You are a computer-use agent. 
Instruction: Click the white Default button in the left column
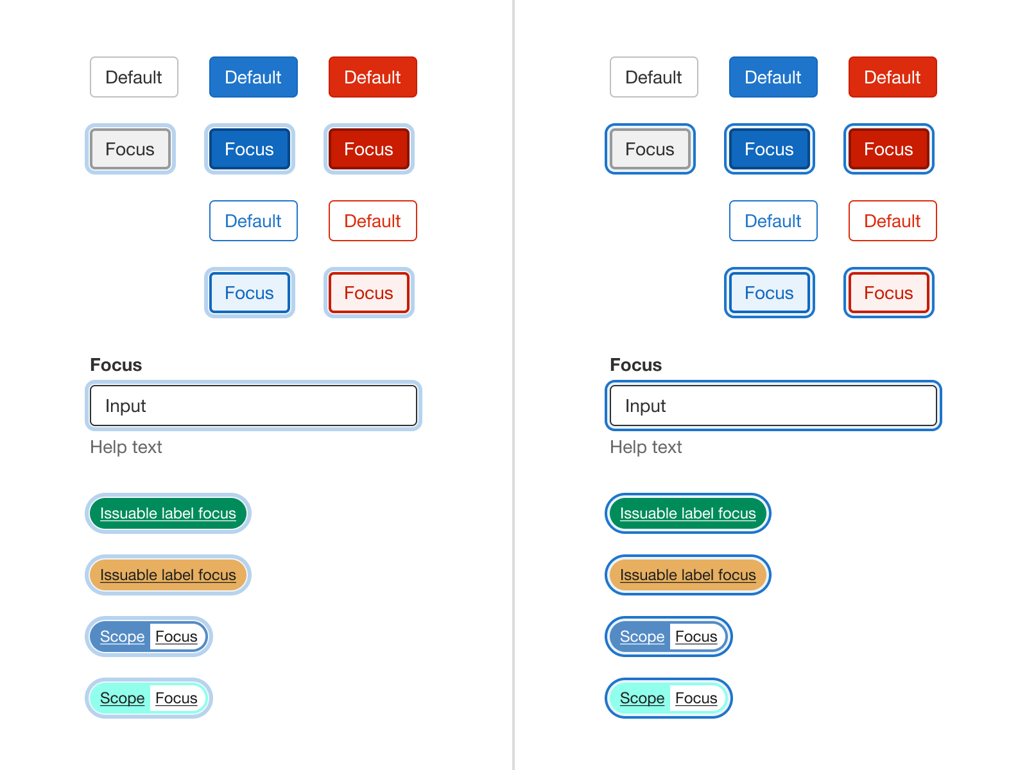point(134,77)
